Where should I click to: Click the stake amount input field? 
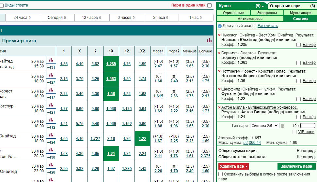pyautogui.click(x=308, y=126)
